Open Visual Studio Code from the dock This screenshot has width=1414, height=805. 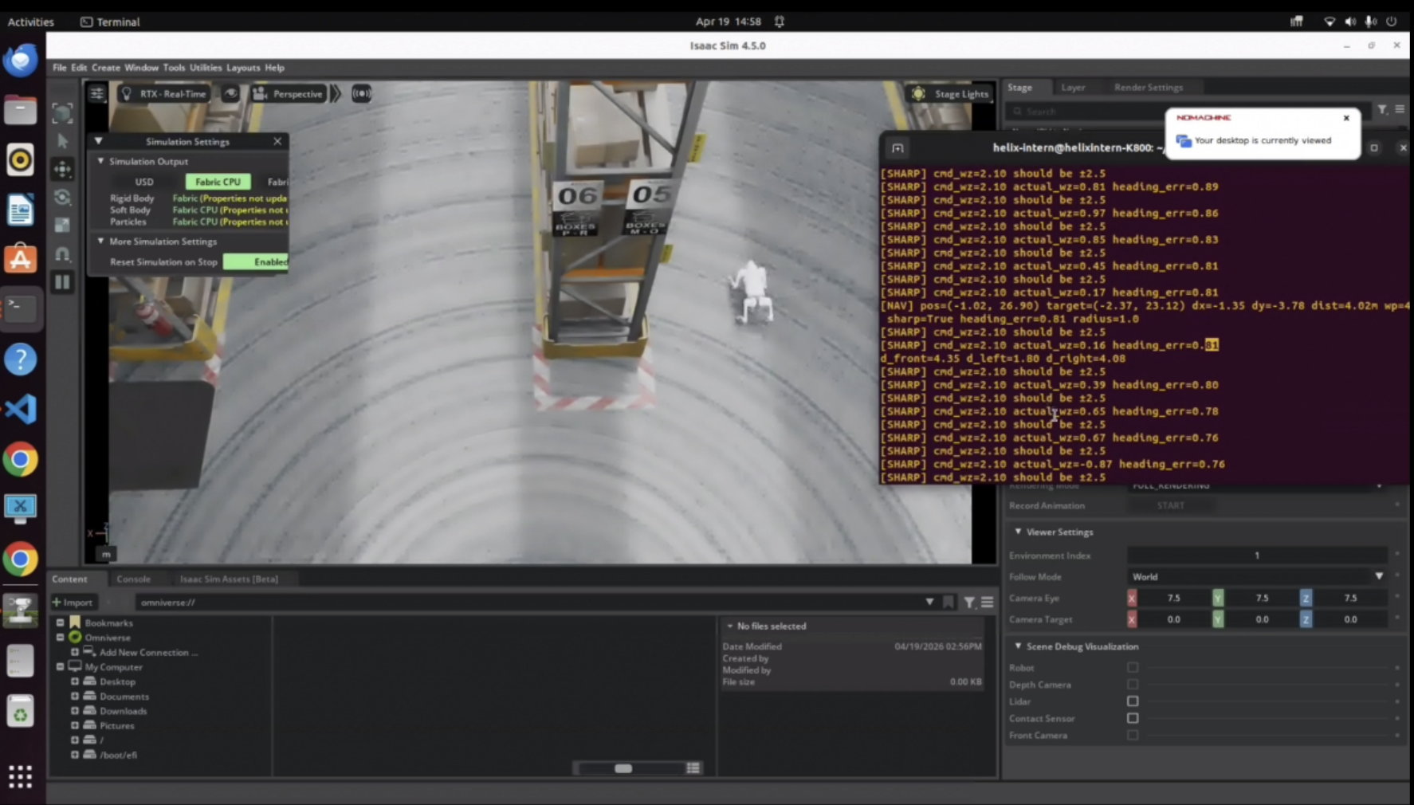click(21, 409)
